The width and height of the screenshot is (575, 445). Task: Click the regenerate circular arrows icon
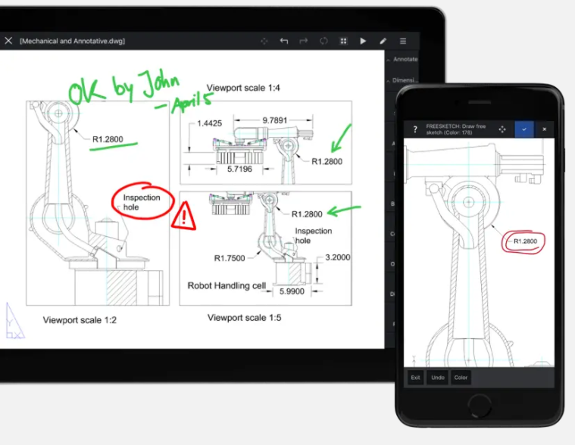pyautogui.click(x=323, y=41)
